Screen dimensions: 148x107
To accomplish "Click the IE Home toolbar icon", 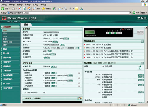I will coord(29,9).
